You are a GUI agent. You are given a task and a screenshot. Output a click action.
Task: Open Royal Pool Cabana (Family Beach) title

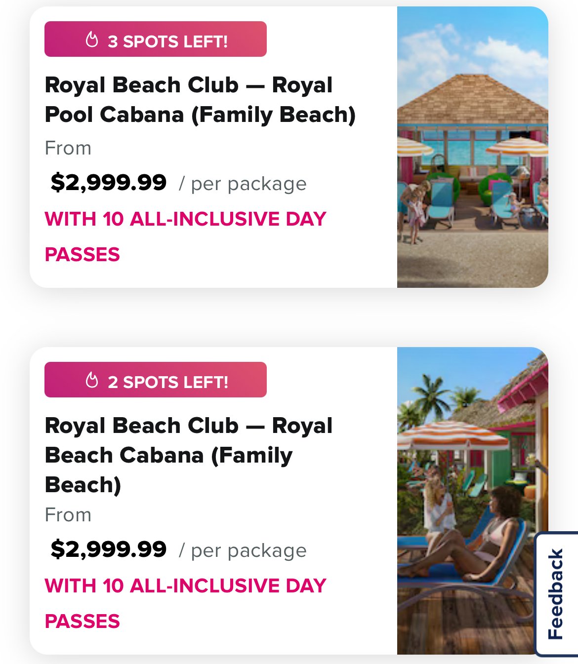[x=200, y=100]
